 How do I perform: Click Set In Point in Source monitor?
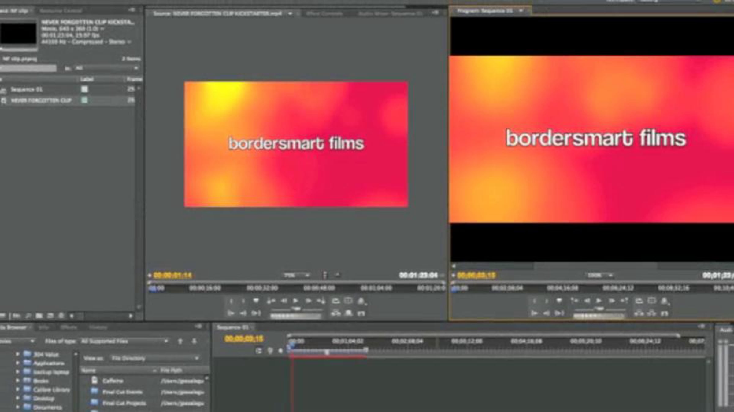[231, 301]
